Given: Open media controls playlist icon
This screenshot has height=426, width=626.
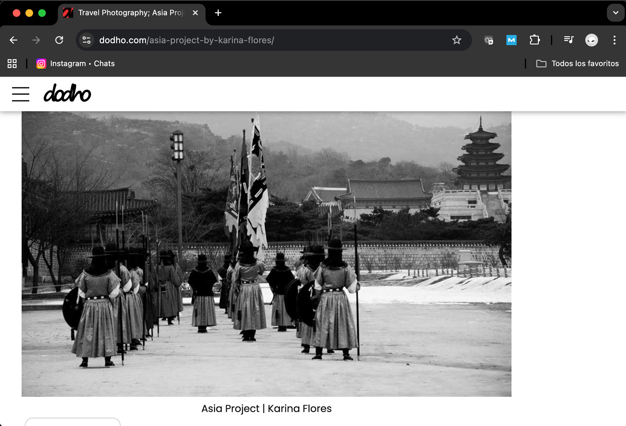Looking at the screenshot, I should (x=569, y=40).
